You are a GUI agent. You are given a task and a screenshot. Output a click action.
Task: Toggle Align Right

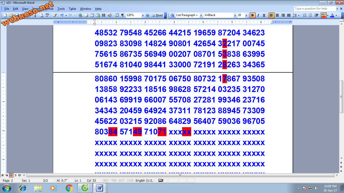[x=283, y=15]
